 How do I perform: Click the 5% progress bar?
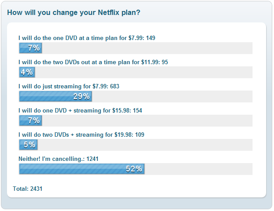click(x=28, y=145)
